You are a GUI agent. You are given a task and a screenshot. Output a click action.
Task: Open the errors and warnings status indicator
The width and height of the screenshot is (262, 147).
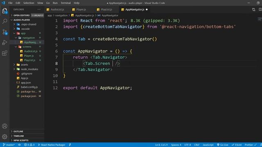tap(29, 145)
